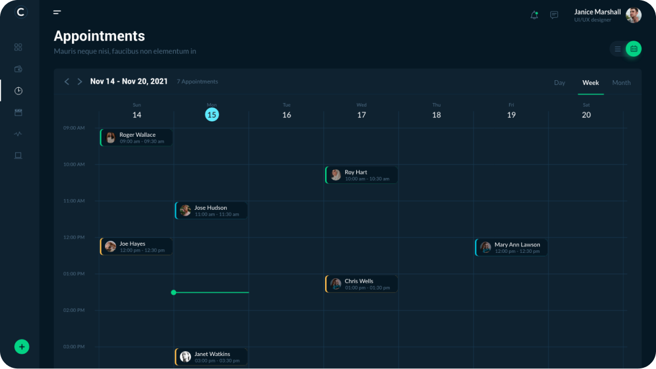The height and width of the screenshot is (369, 656).
Task: Switch to the Day tab
Action: coord(559,83)
